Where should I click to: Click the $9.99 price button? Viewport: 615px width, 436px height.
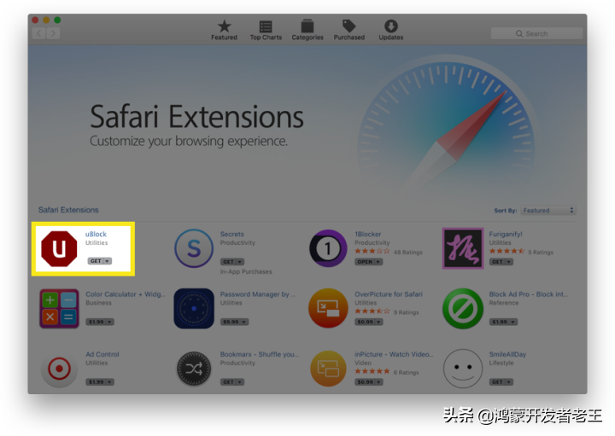point(234,322)
